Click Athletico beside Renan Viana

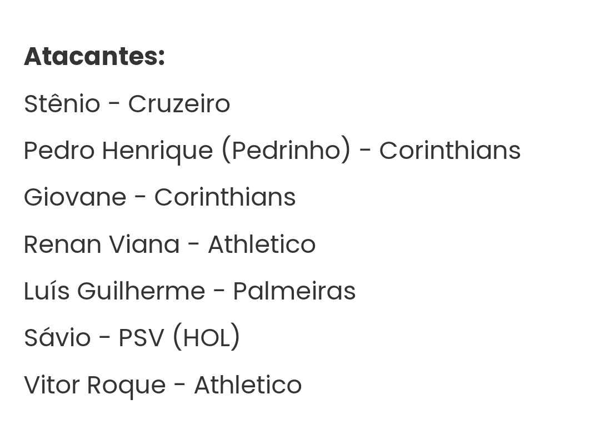[262, 245]
